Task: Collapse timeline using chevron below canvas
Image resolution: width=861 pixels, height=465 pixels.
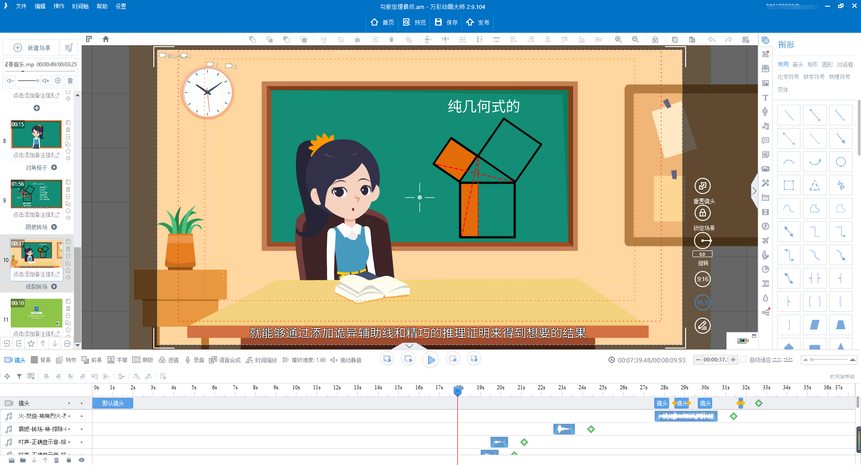Action: coord(409,346)
